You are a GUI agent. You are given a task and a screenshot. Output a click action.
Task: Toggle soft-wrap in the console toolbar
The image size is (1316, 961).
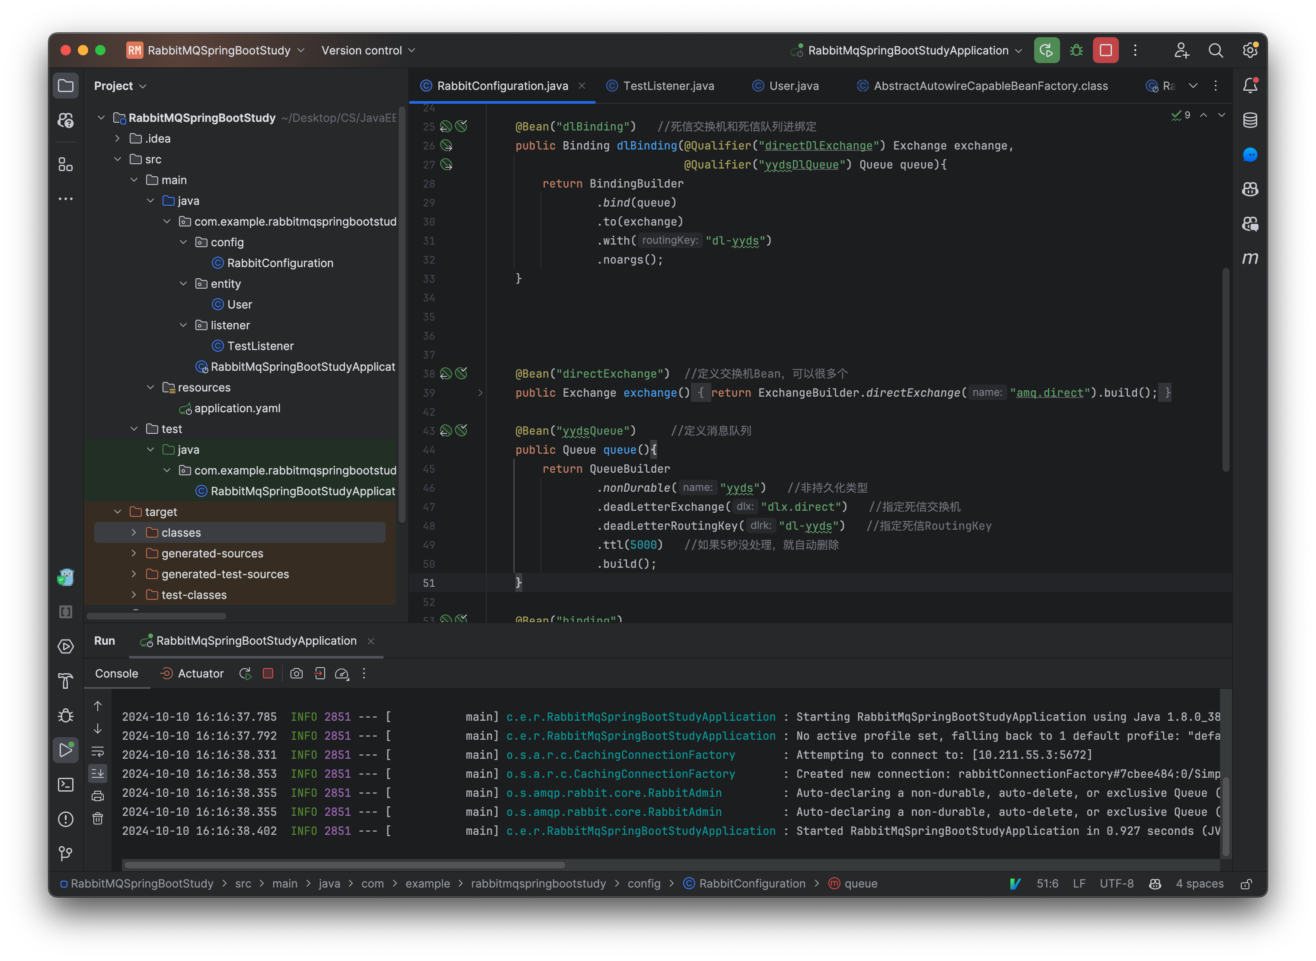coord(98,751)
